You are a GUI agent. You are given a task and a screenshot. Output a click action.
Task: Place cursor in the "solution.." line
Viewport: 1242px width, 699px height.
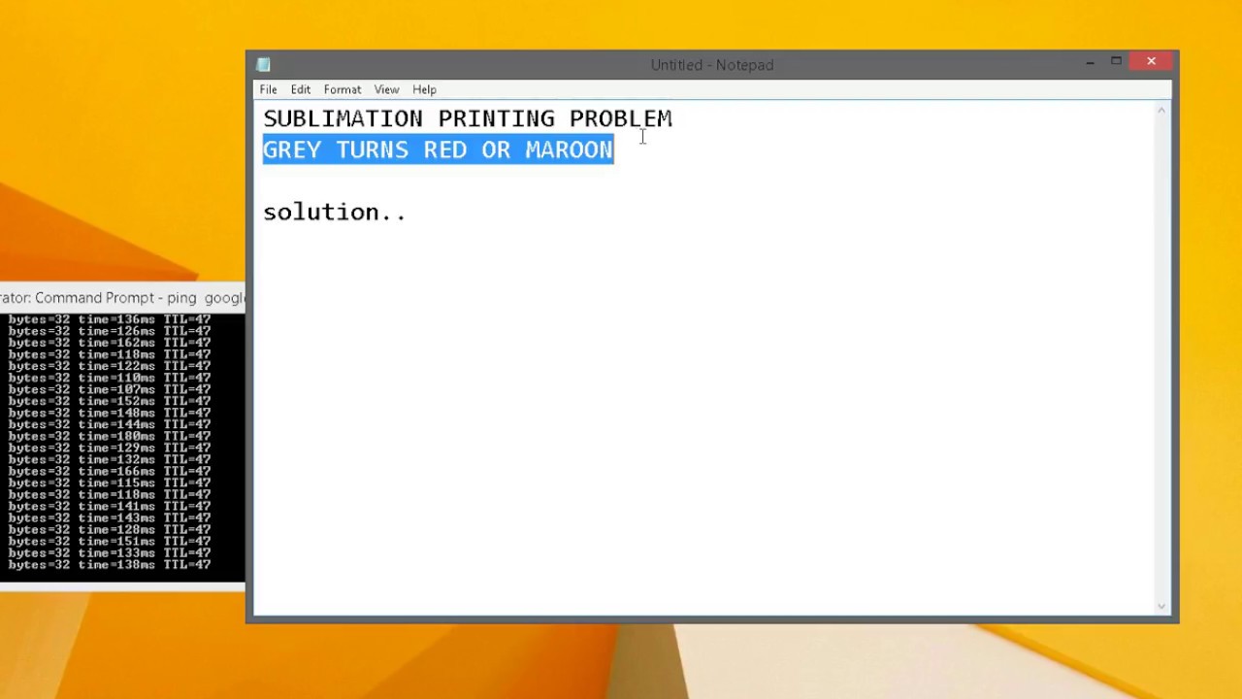coord(335,212)
